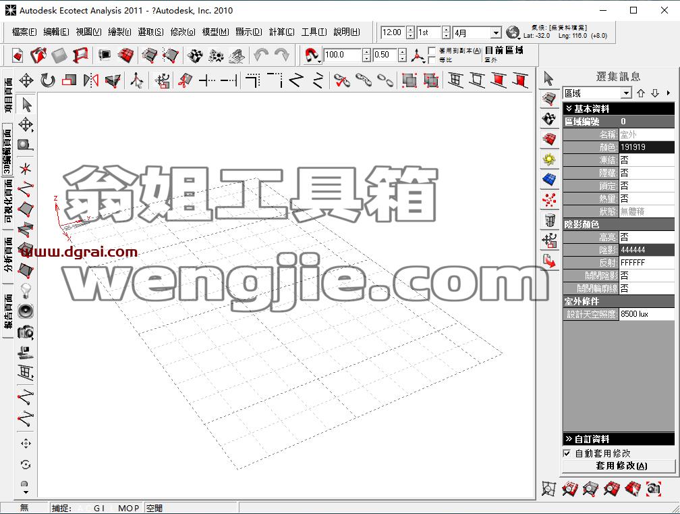Viewport: 680px width, 514px height.
Task: Toggle the 等比 checkbox
Action: [x=432, y=60]
